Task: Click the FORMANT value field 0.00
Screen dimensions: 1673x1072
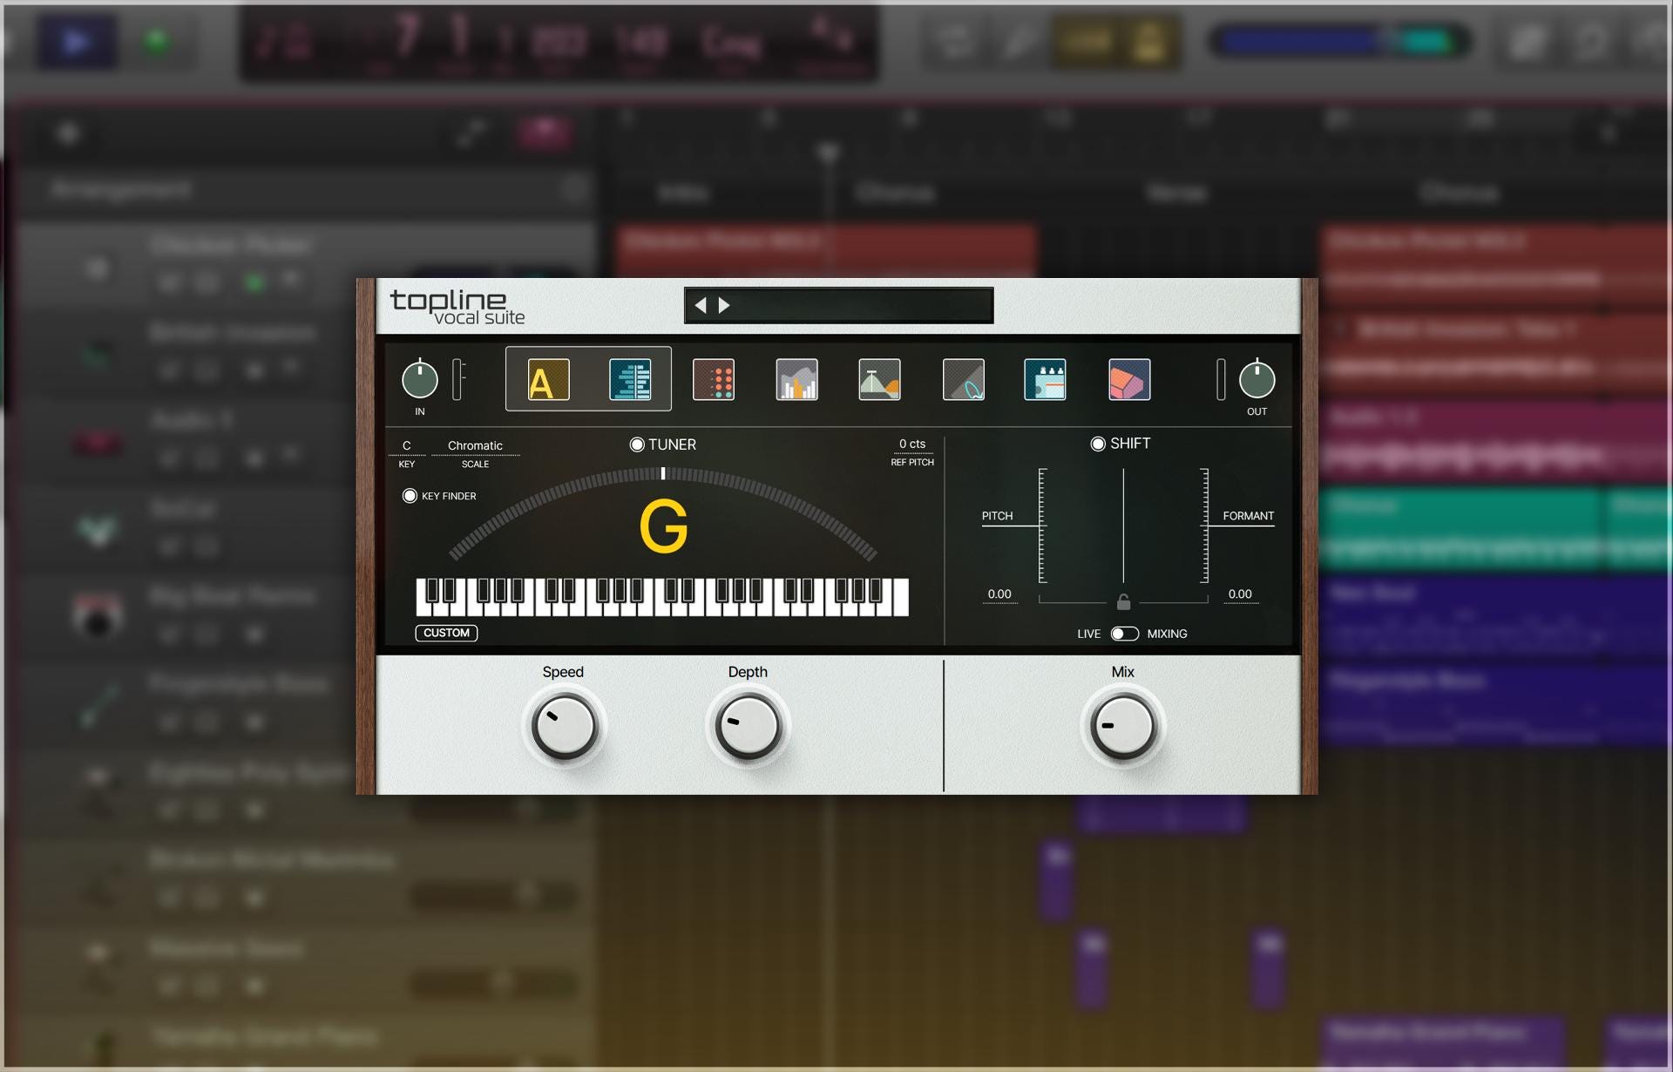Action: pyautogui.click(x=1240, y=594)
